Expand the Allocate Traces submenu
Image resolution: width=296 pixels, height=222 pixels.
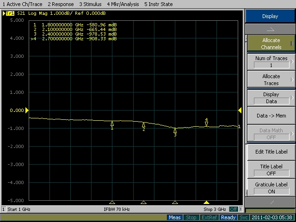[x=271, y=80]
